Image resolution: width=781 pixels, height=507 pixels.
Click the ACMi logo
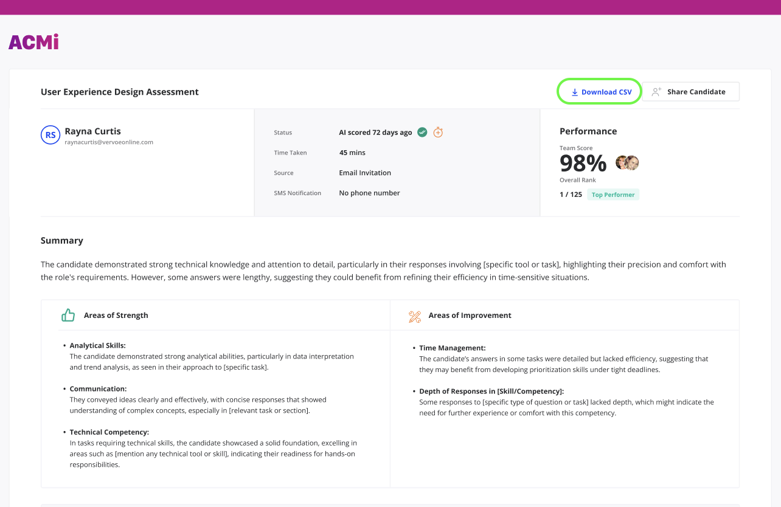click(33, 42)
